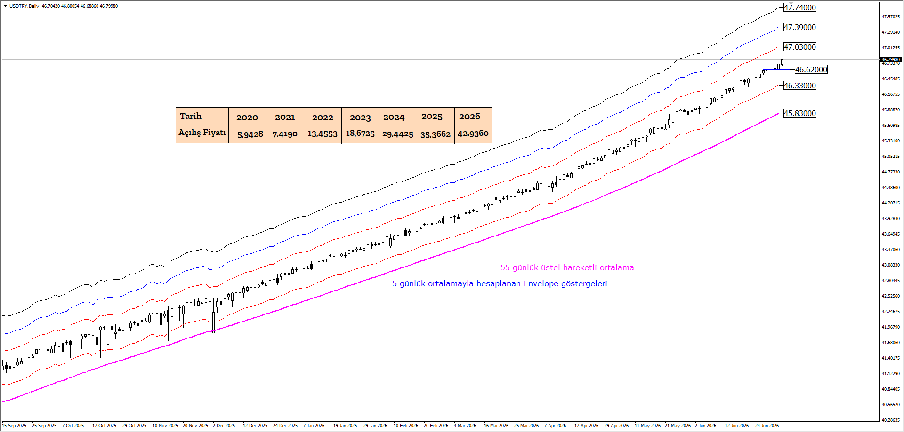Image resolution: width=904 pixels, height=432 pixels.
Task: Click the 12 Dec 2025 date label
Action: (x=255, y=426)
